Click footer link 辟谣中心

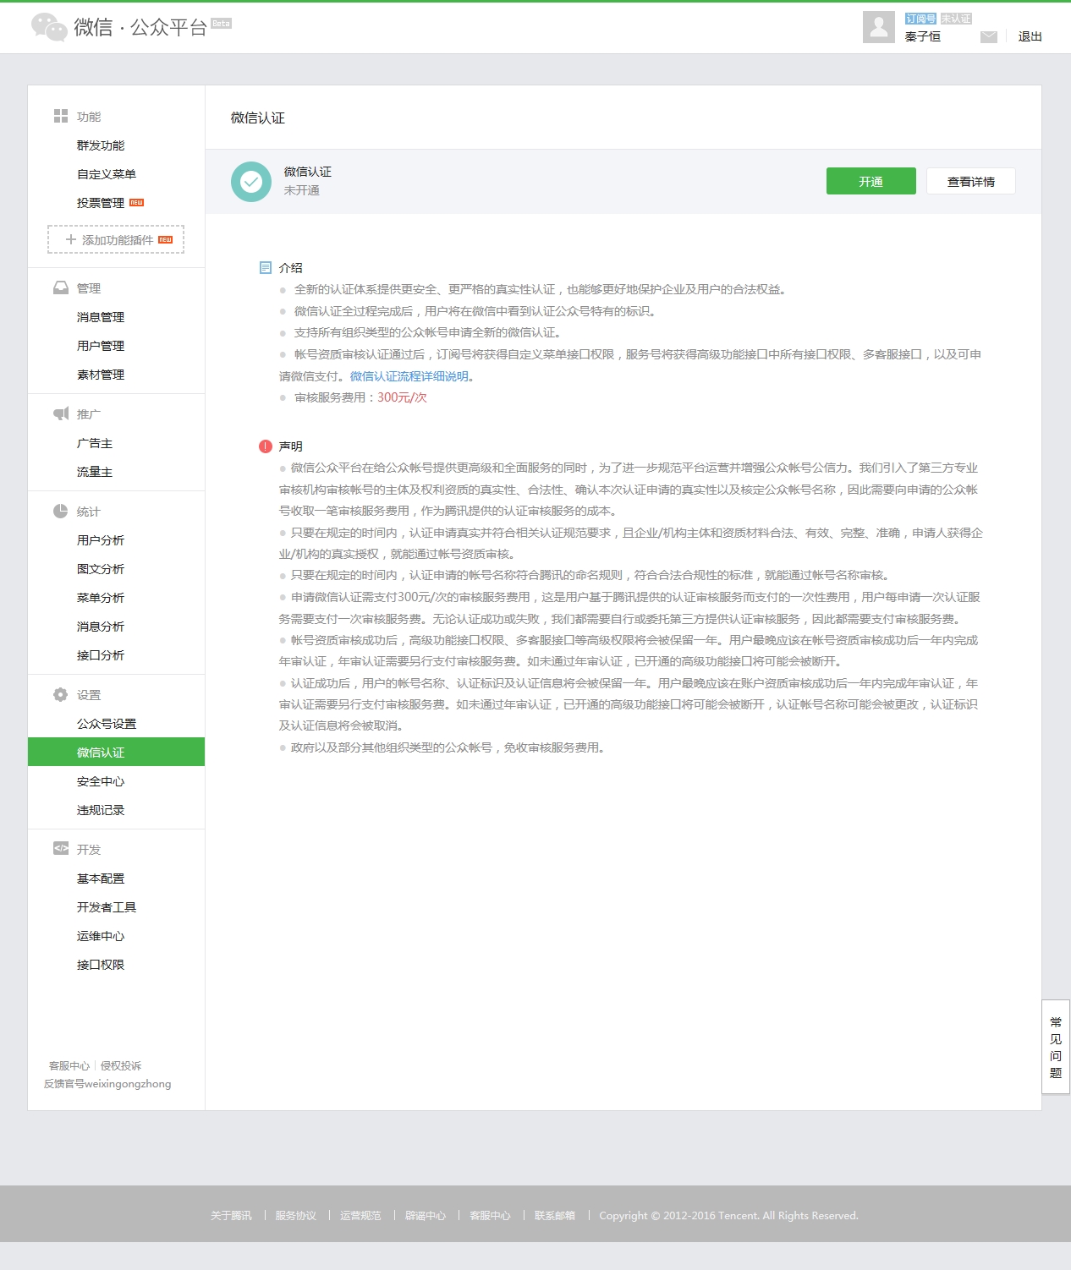pyautogui.click(x=426, y=1216)
